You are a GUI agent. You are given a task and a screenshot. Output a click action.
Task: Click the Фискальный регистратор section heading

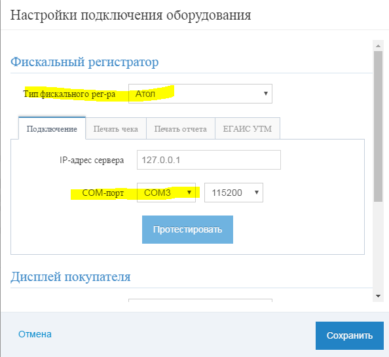[x=84, y=62]
